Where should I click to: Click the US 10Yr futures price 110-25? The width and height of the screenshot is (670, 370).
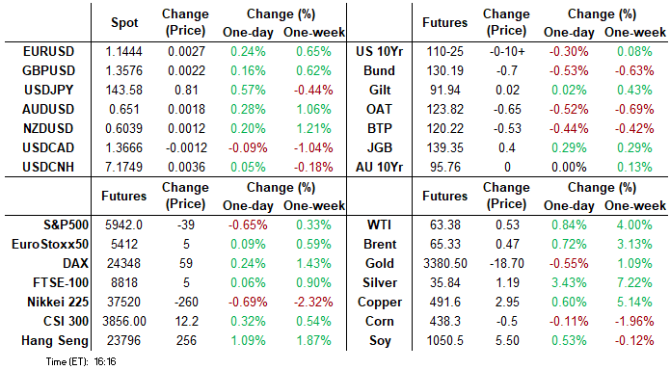pyautogui.click(x=444, y=52)
